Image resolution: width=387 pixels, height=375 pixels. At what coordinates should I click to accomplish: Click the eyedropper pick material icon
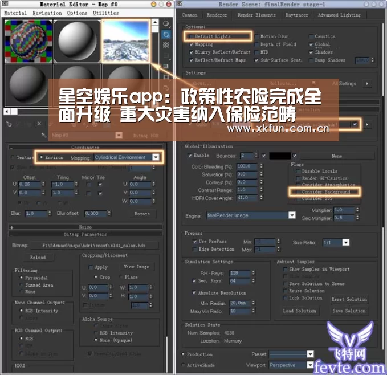coord(44,135)
